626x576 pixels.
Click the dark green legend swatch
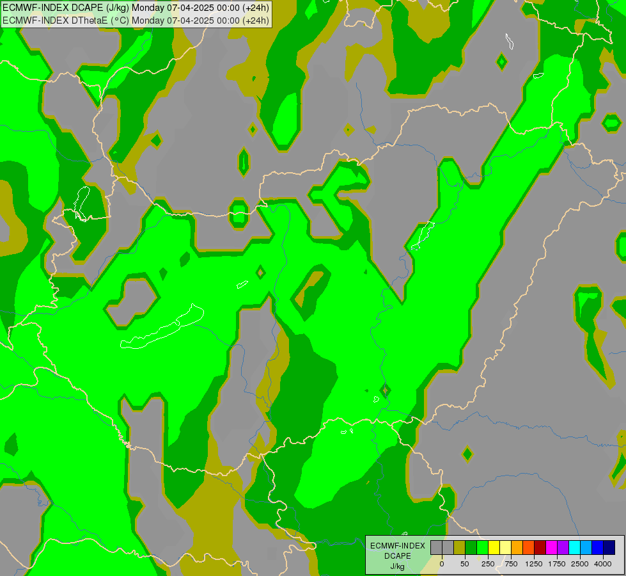(471, 547)
